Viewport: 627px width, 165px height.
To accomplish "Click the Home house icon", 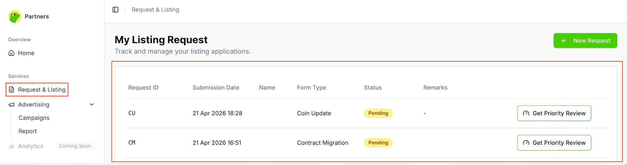I will (11, 53).
